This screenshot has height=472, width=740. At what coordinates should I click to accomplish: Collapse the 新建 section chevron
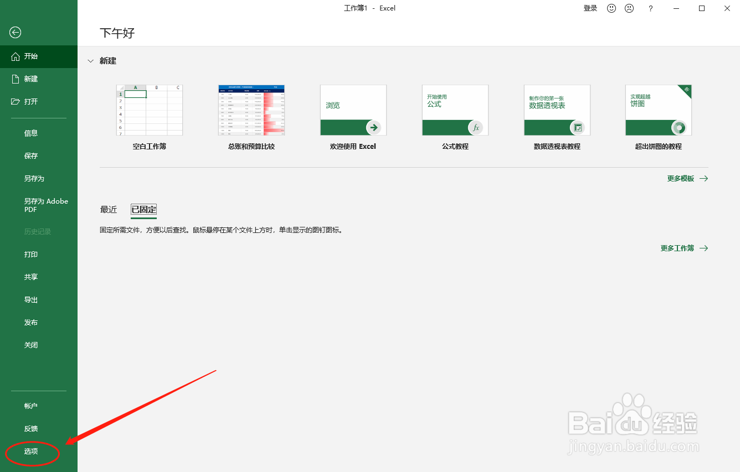pyautogui.click(x=91, y=61)
